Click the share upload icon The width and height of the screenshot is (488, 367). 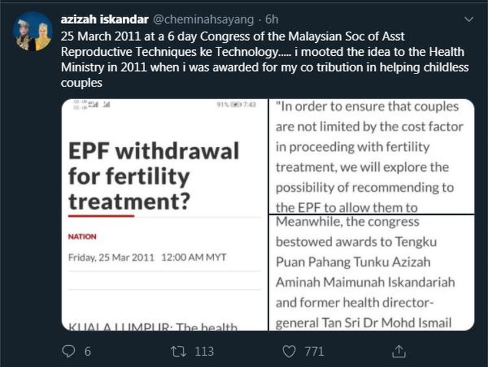tap(399, 351)
